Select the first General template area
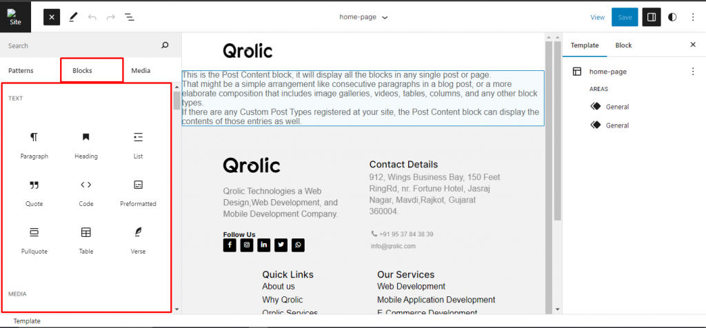 (x=610, y=107)
